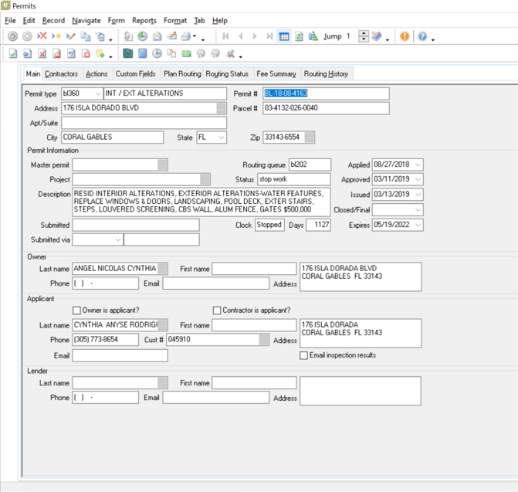Toggle the grid table view icon

coord(284,36)
